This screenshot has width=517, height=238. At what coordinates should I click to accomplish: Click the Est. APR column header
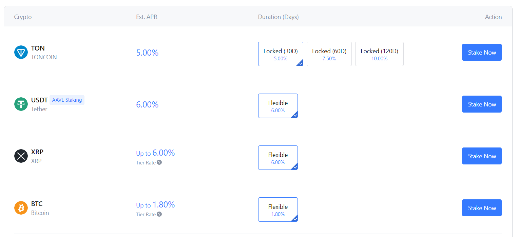coord(147,17)
